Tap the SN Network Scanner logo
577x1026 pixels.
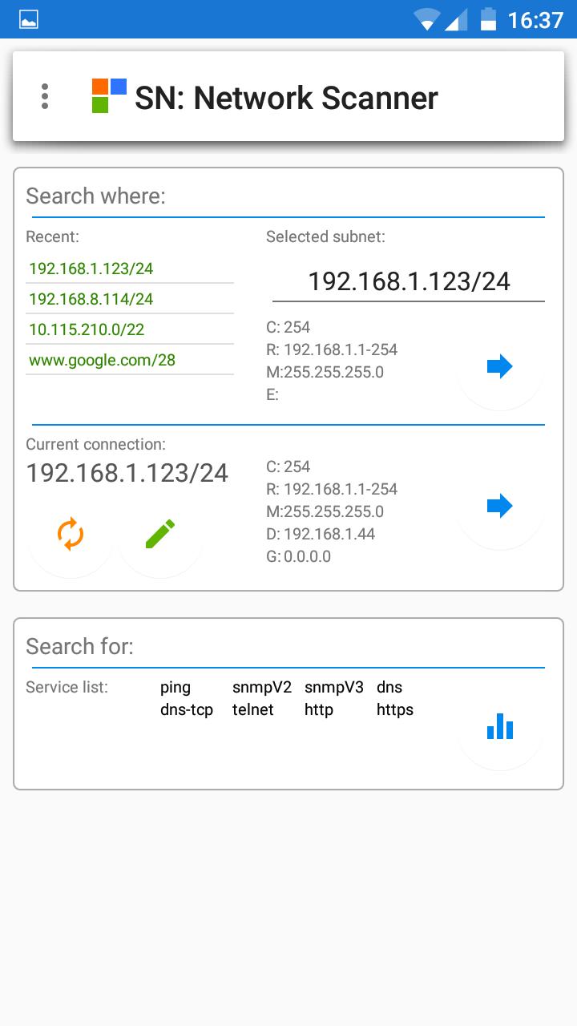109,96
